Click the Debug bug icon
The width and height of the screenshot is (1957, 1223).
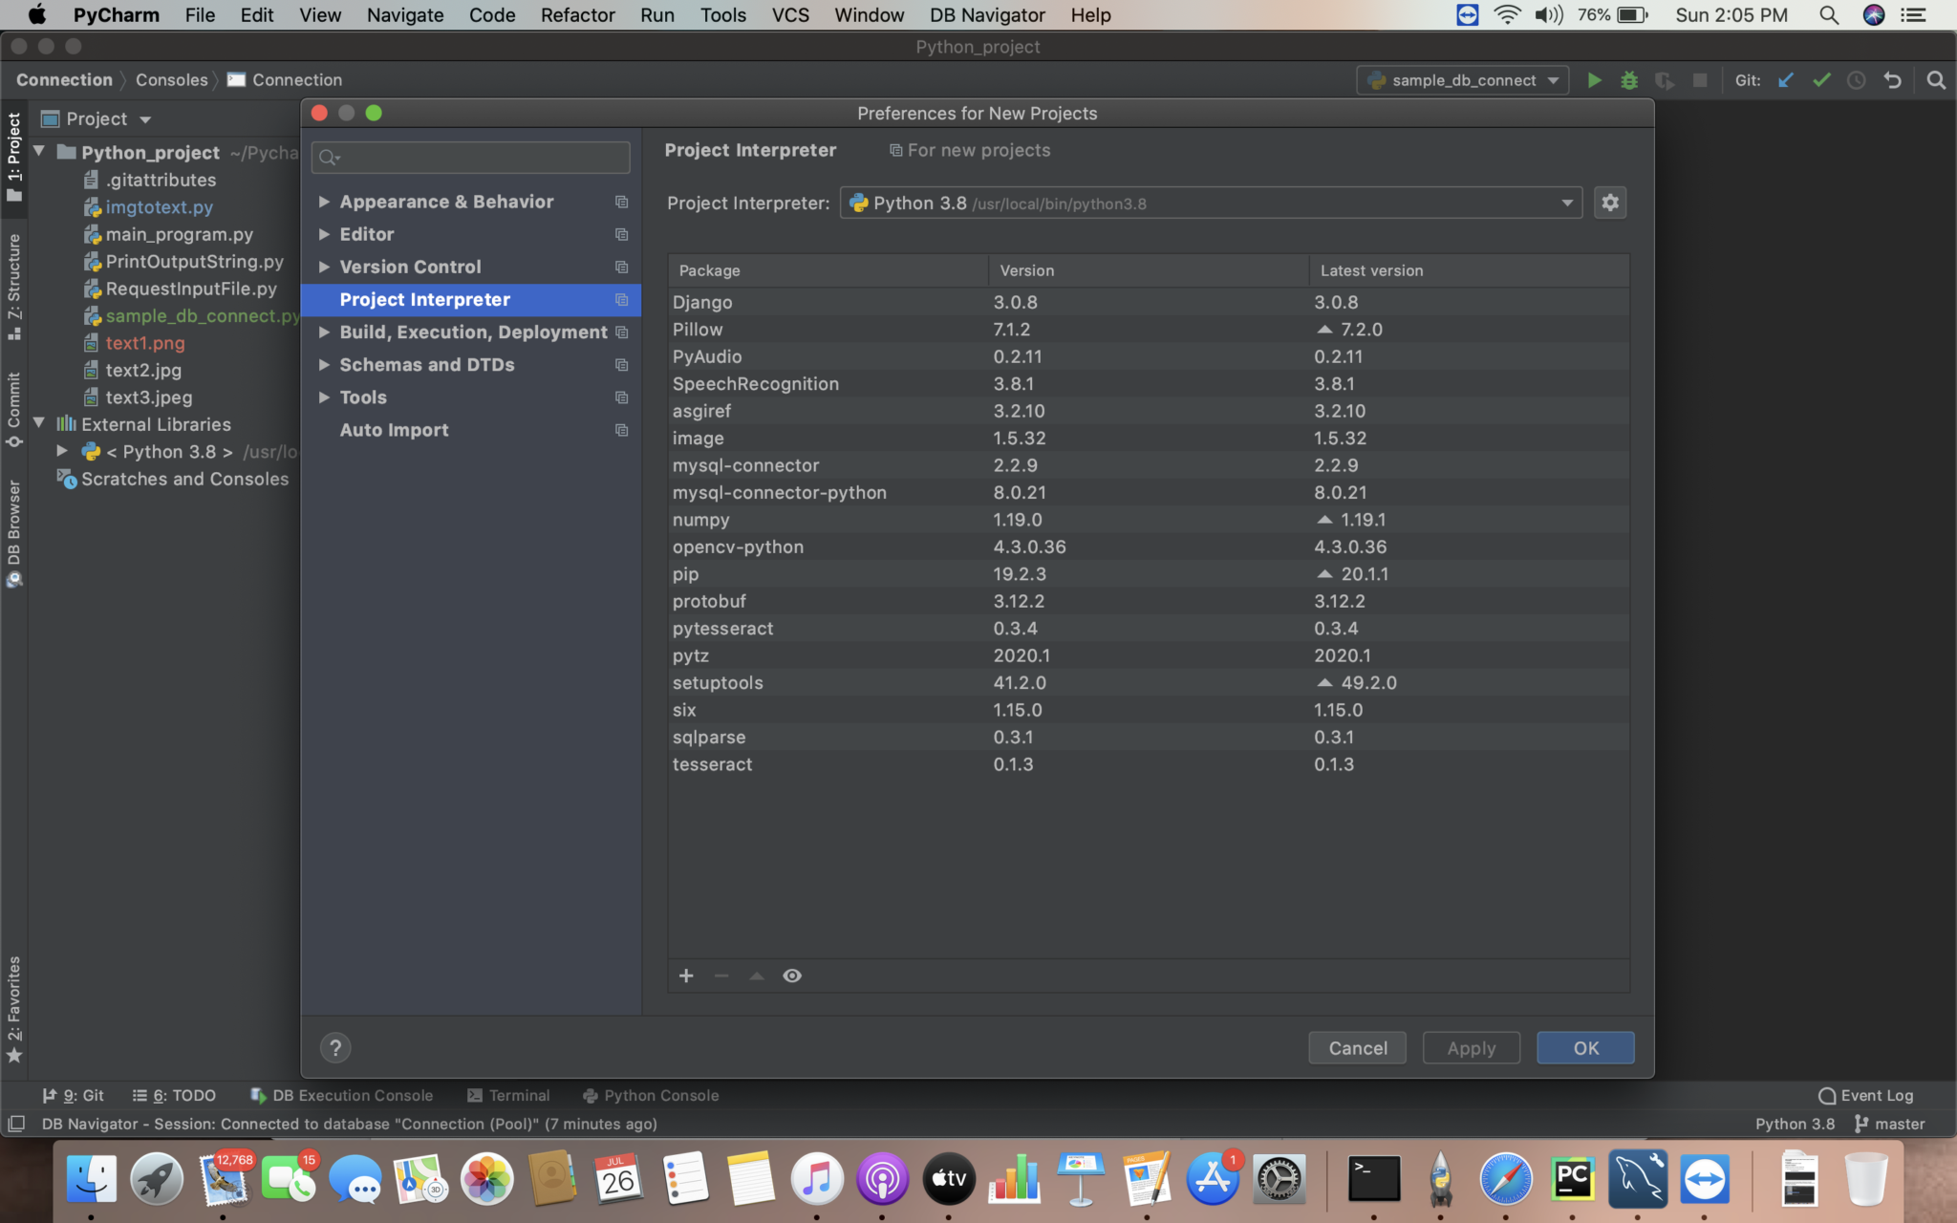tap(1629, 80)
